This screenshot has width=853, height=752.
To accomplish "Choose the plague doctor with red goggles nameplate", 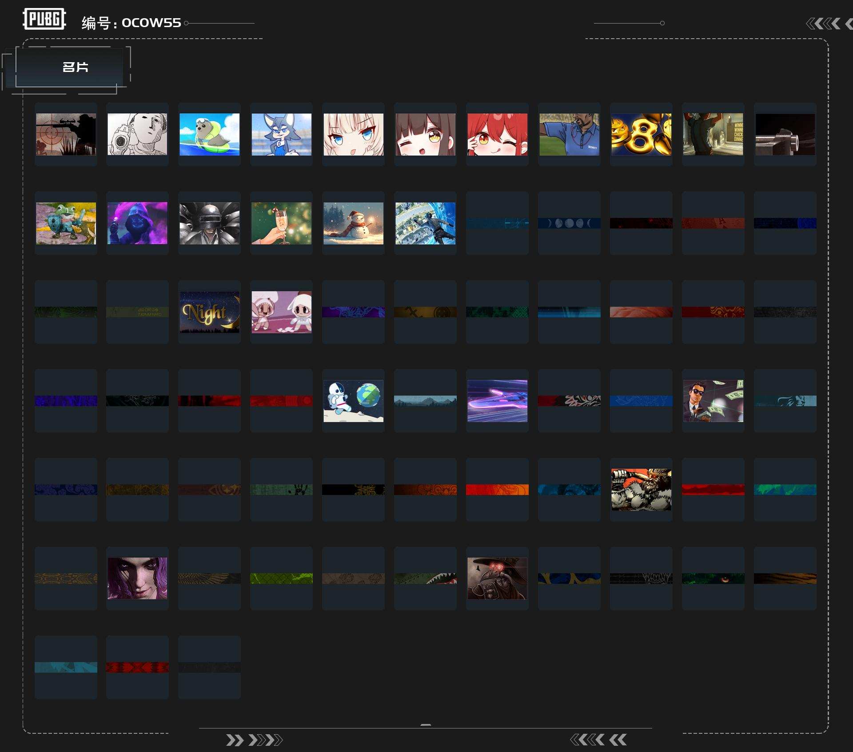I will pyautogui.click(x=497, y=578).
